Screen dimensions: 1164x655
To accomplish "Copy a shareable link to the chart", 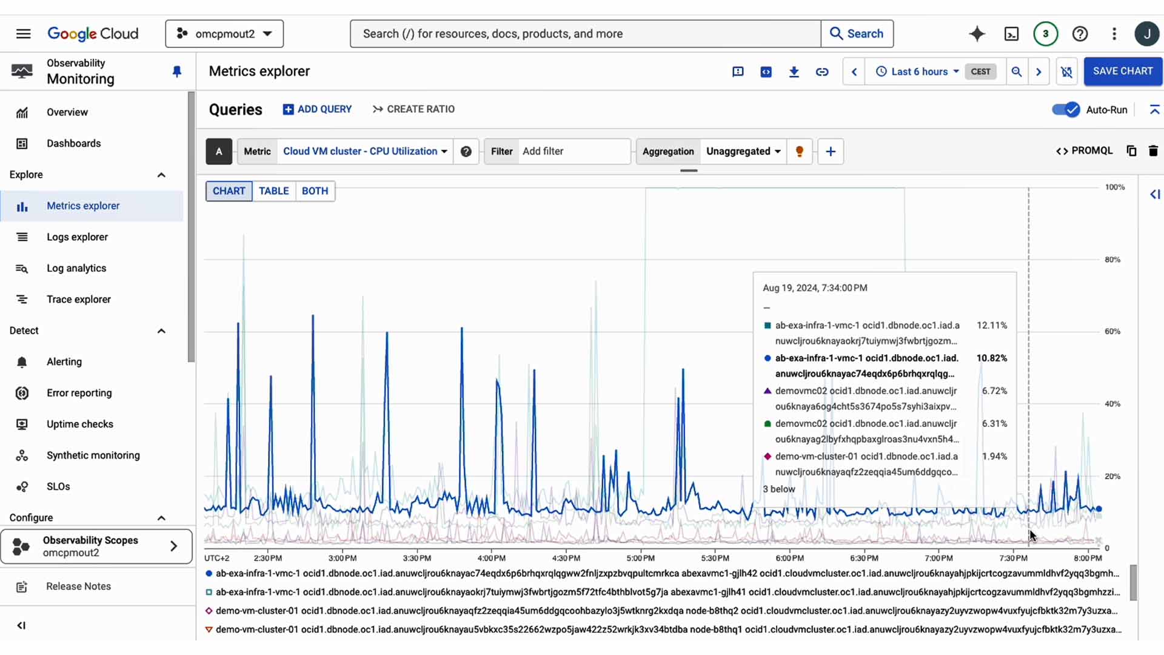I will (x=822, y=72).
